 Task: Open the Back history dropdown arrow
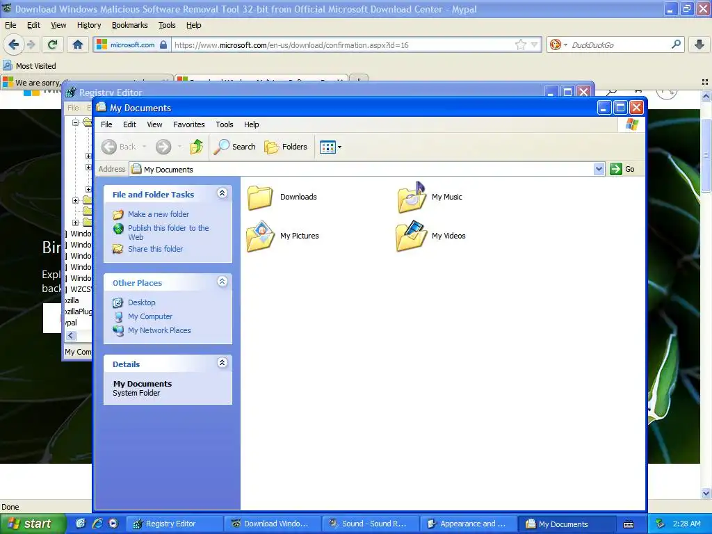(145, 147)
